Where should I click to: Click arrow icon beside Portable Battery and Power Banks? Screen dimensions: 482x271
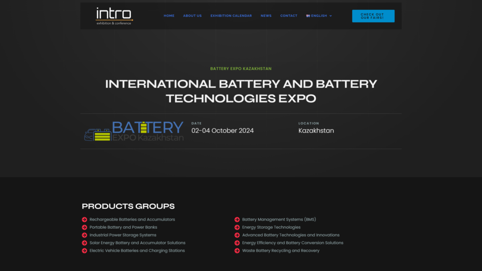[x=85, y=227]
